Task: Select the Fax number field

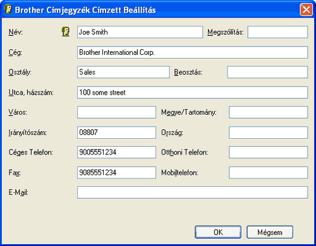Action: [x=116, y=173]
